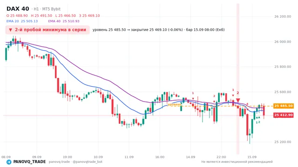Click the 16:00 time axis label
The image size is (298, 167).
tap(160, 157)
